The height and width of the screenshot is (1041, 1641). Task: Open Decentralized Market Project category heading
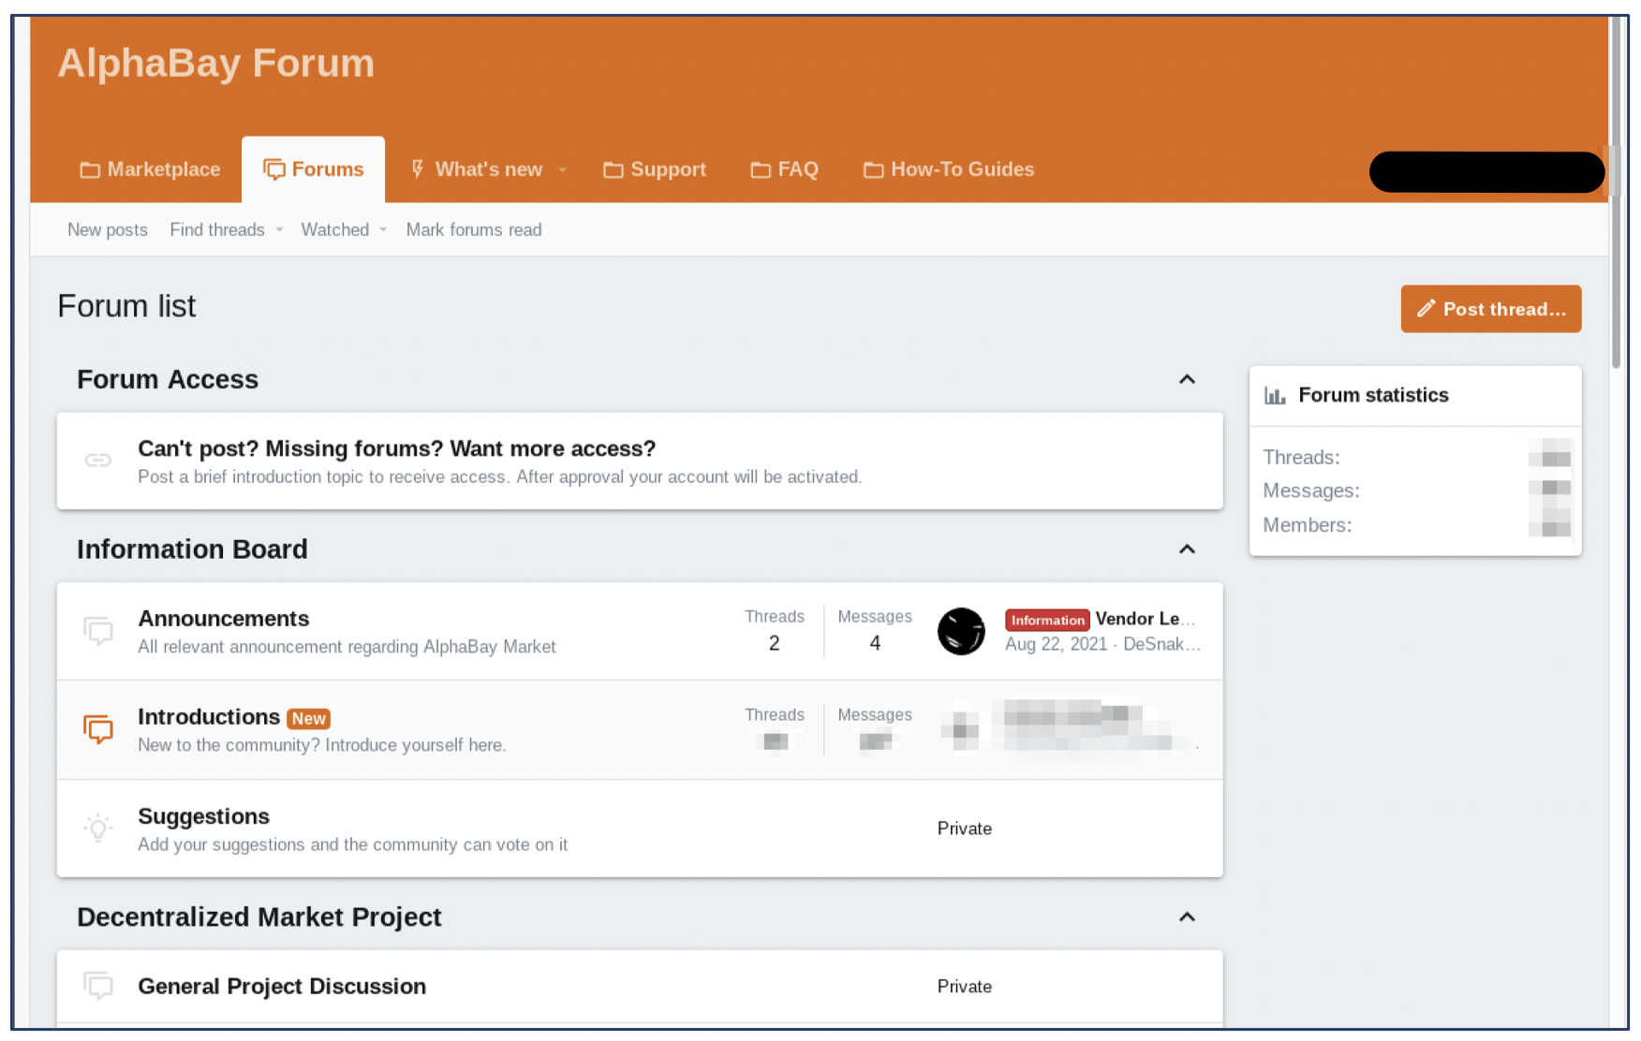[x=259, y=916]
